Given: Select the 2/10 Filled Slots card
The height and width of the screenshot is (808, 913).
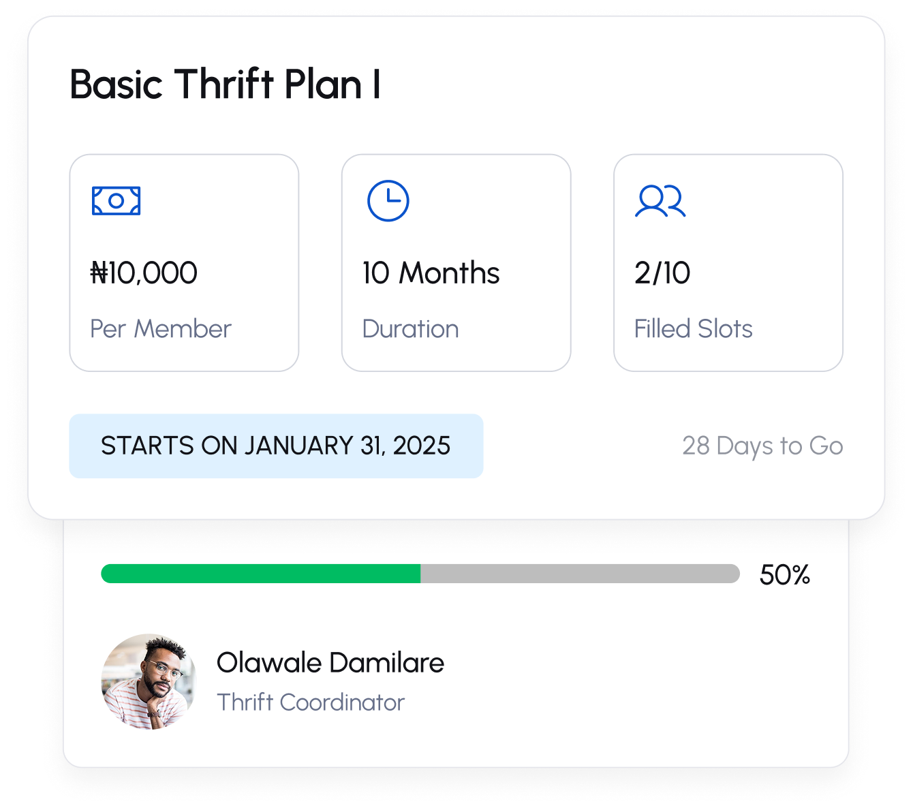Looking at the screenshot, I should point(728,263).
